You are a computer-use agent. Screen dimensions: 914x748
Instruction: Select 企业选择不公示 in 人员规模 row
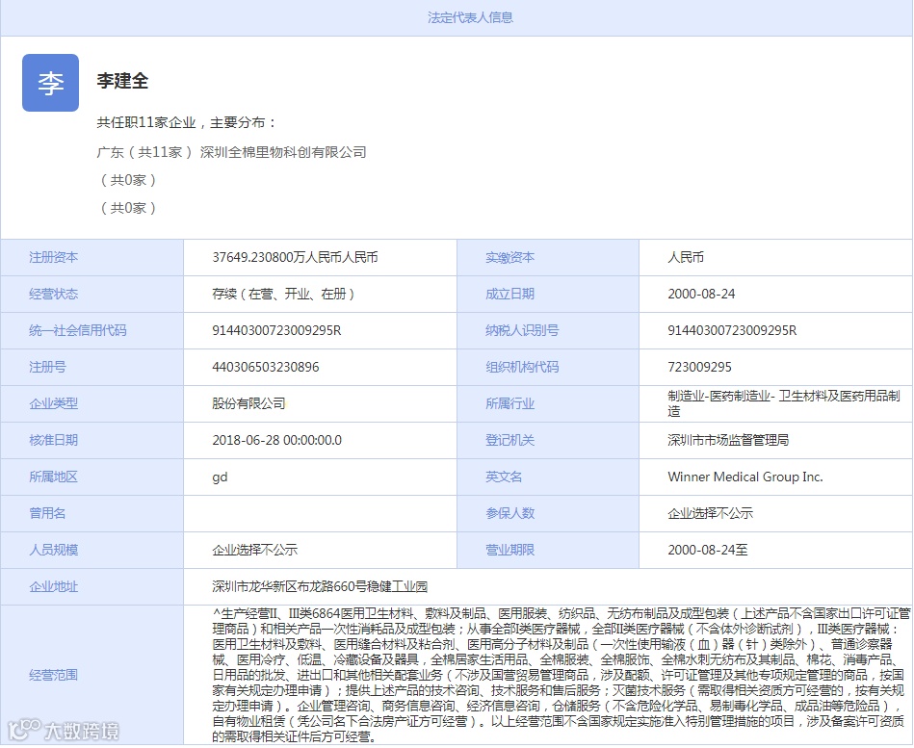(x=254, y=550)
